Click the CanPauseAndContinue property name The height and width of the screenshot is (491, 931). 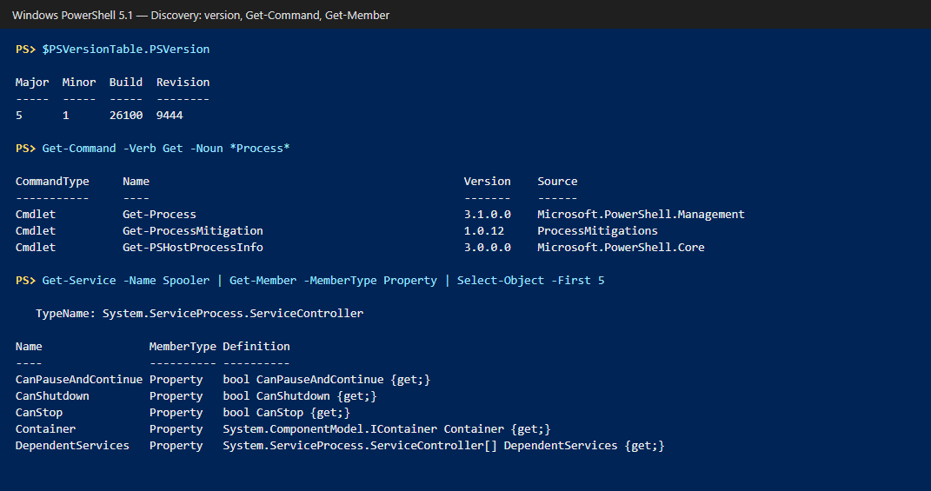(79, 380)
